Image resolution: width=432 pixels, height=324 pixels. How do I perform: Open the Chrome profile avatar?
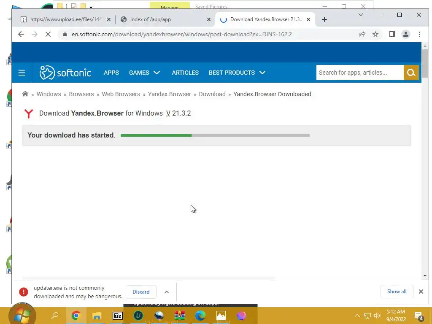click(x=405, y=34)
